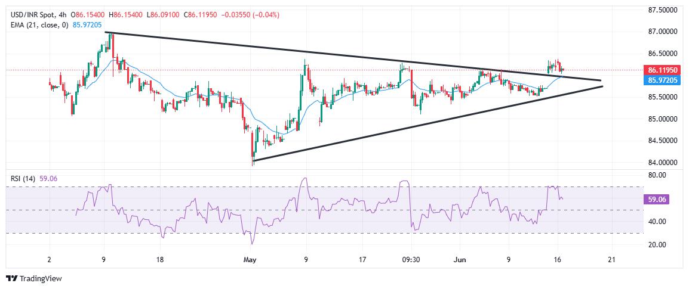The width and height of the screenshot is (689, 289).
Task: Click the blue 85.97205 EMA price tag
Action: [662, 80]
